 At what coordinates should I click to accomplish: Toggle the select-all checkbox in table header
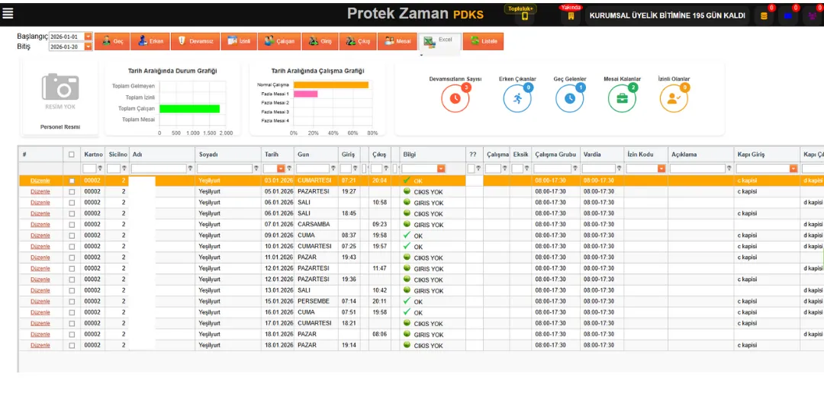pos(72,155)
